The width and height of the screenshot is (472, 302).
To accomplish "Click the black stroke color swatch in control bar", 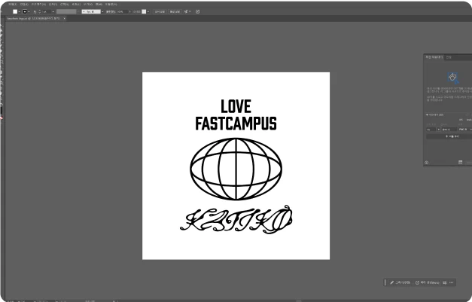I will pos(25,12).
